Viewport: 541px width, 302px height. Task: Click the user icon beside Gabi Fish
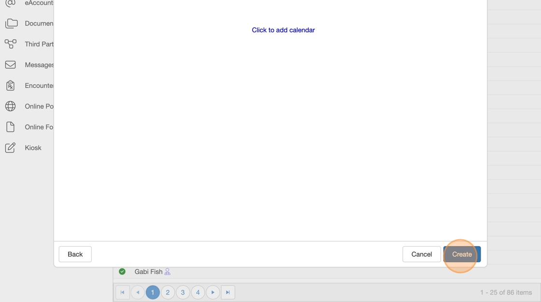tap(168, 272)
